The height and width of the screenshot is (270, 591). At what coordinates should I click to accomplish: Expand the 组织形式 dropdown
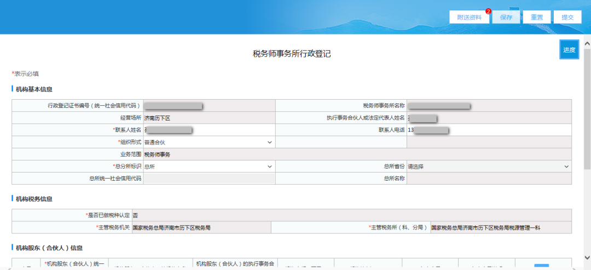pyautogui.click(x=209, y=142)
